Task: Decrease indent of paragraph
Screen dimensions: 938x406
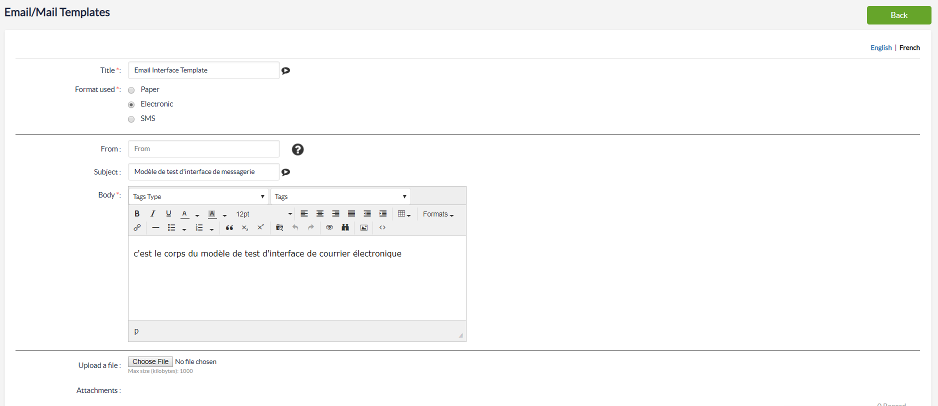Action: pos(367,214)
